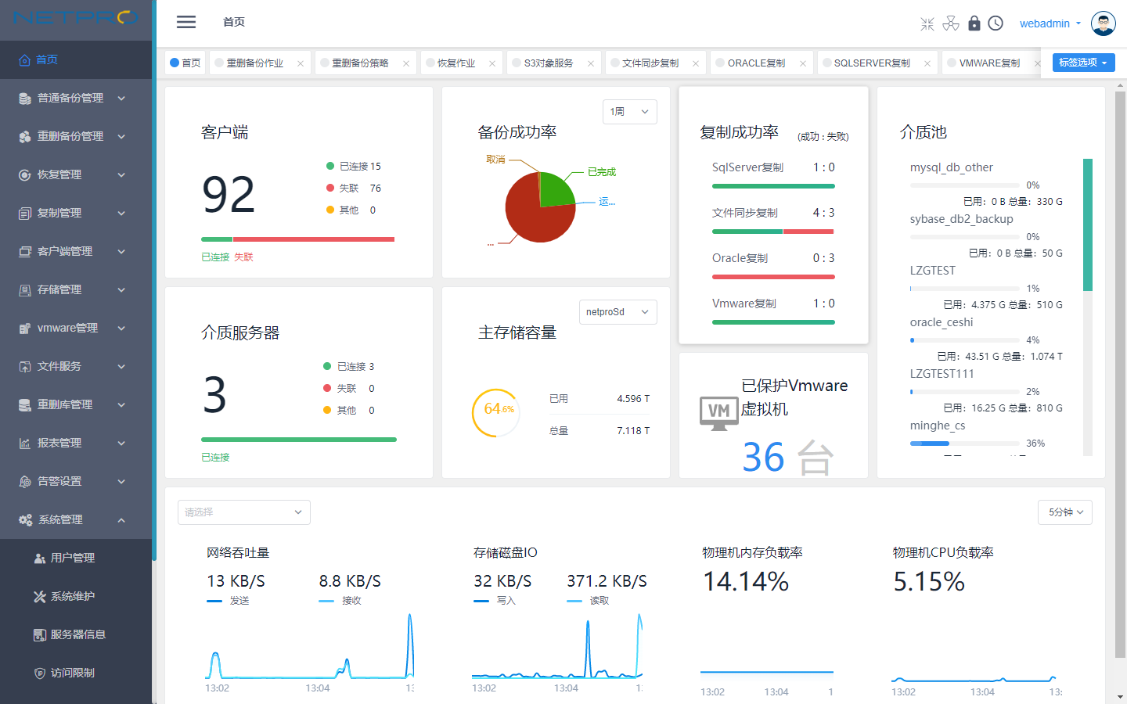The image size is (1127, 704).
Task: Expand the 恢复管理 menu chevron
Action: pos(121,174)
